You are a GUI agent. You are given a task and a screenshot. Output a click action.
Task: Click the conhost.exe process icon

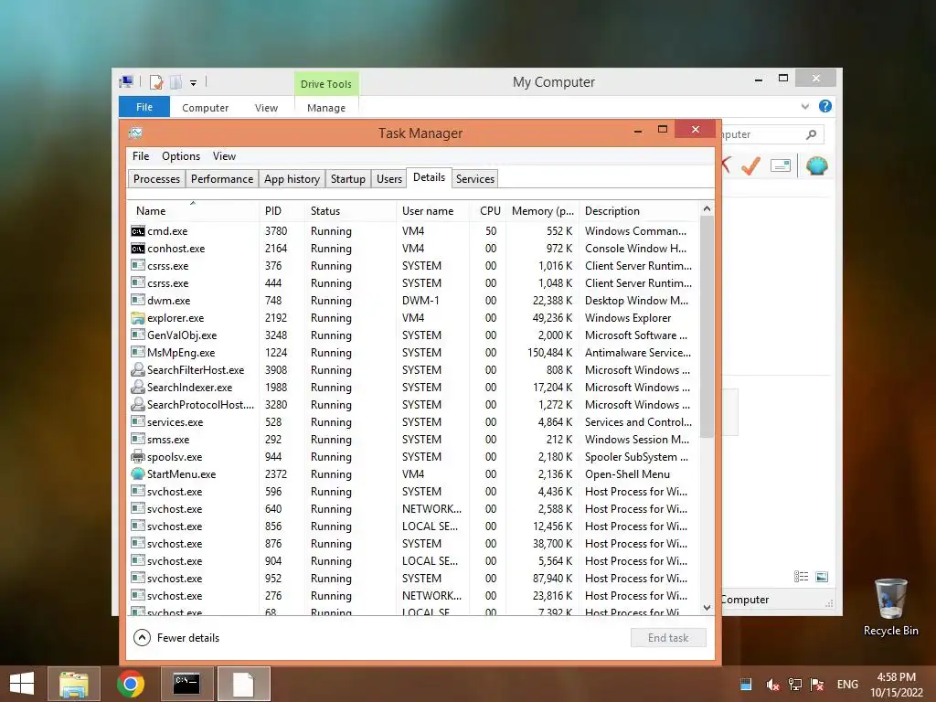[x=138, y=249]
